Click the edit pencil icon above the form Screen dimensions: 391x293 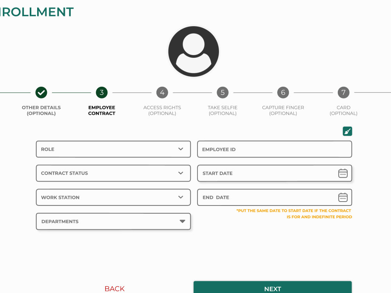(347, 131)
